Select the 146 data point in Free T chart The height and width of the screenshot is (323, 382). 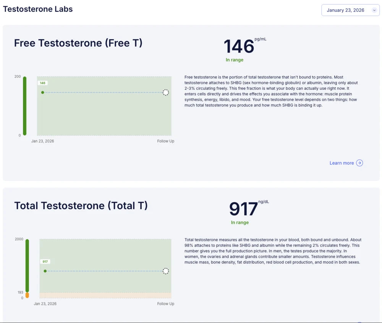(43, 92)
